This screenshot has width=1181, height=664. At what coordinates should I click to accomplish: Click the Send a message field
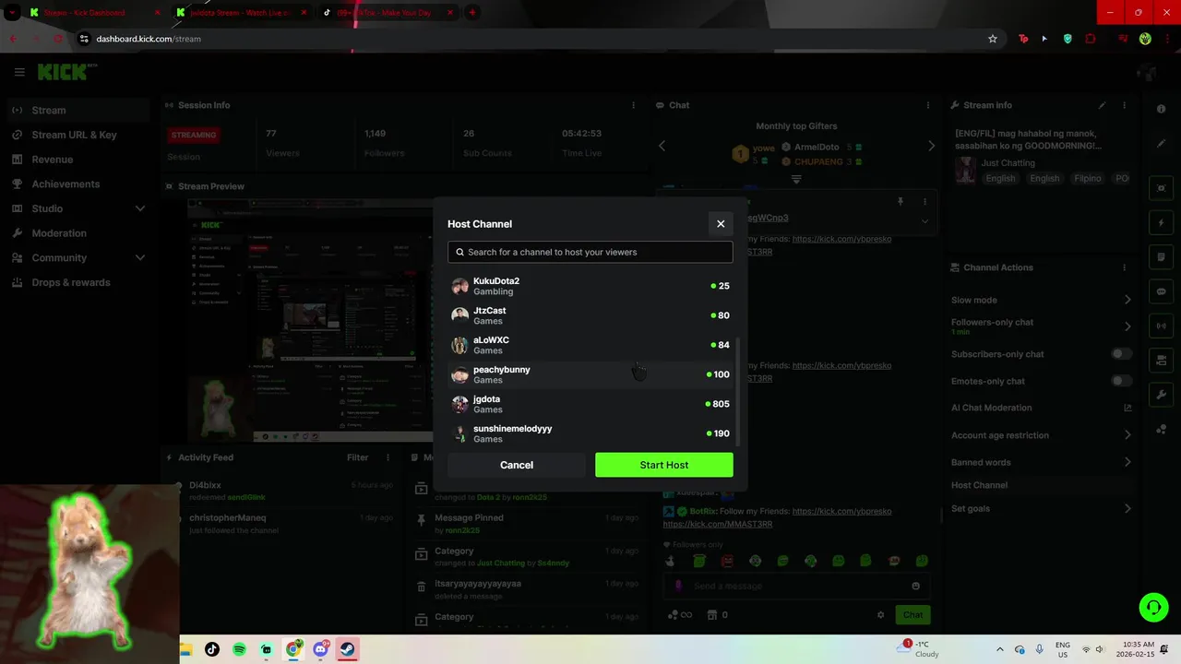tap(797, 587)
